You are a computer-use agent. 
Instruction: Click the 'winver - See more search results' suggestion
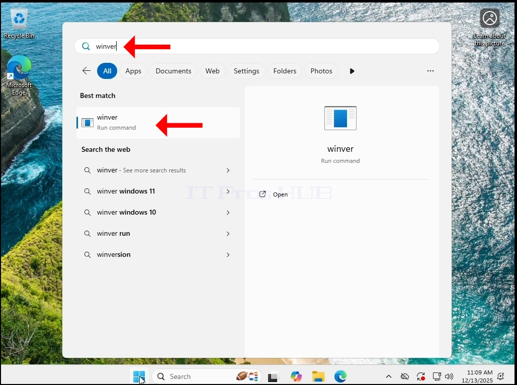[158, 170]
